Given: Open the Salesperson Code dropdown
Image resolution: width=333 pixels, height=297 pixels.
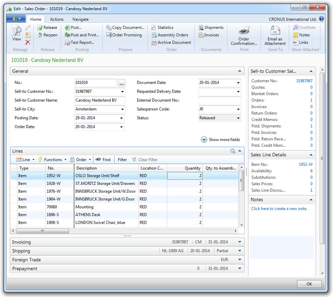Looking at the screenshot, I should coord(238,109).
